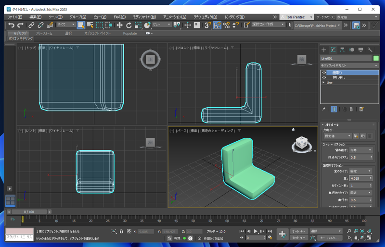Open the ワークスペース dropdown
The image size is (385, 247).
point(357,17)
